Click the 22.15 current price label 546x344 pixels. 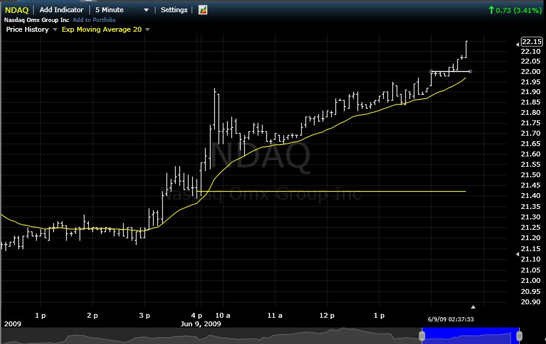click(x=531, y=42)
